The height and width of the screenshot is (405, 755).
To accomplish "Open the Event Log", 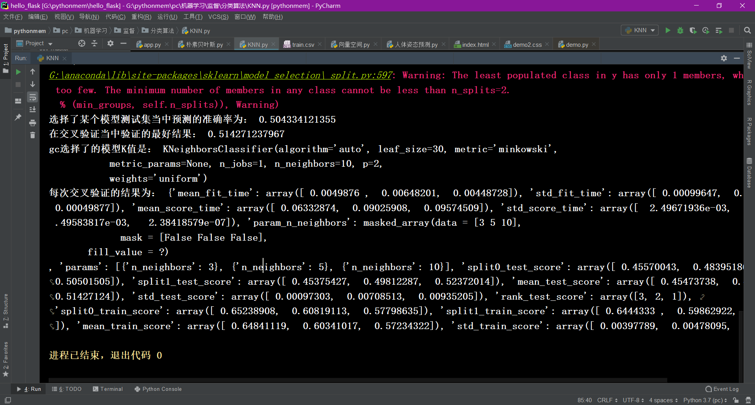I will click(x=722, y=389).
